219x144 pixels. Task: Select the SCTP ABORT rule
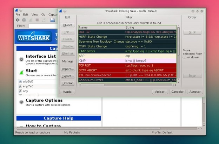click(x=127, y=70)
